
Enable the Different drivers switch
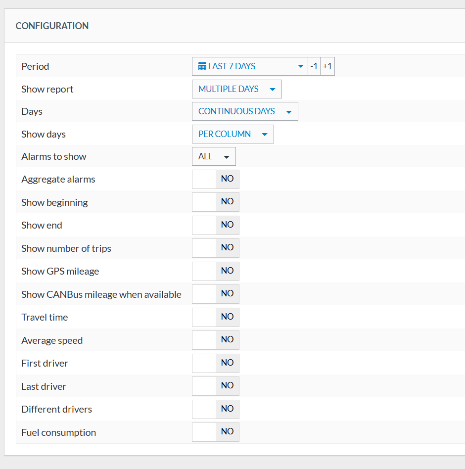point(216,410)
